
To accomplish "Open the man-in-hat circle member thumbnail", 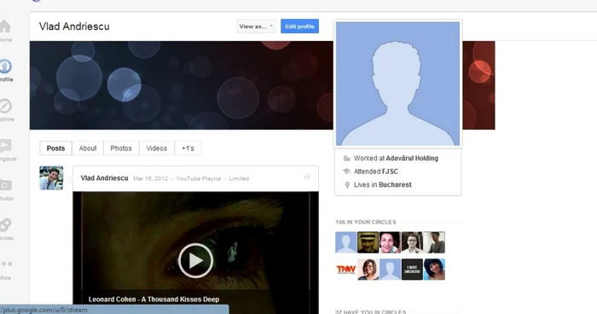I will 368,242.
